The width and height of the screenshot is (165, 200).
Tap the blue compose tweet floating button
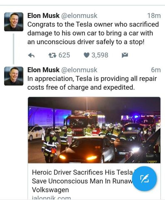(x=145, y=179)
